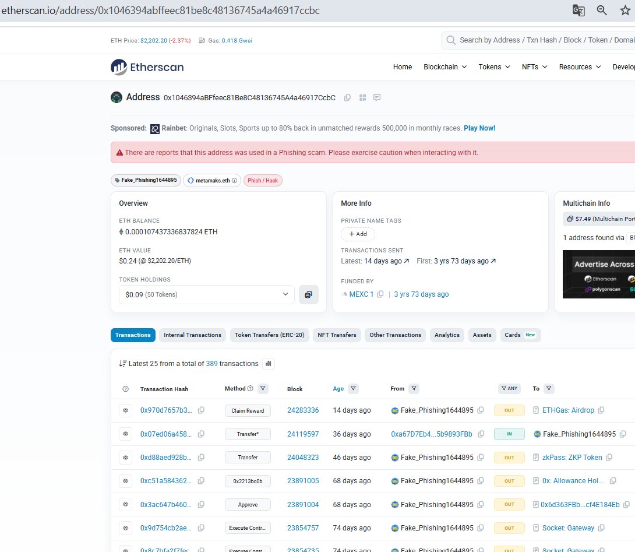
Task: Open the Gas 0.418 Gwei tracker link
Action: pyautogui.click(x=237, y=41)
